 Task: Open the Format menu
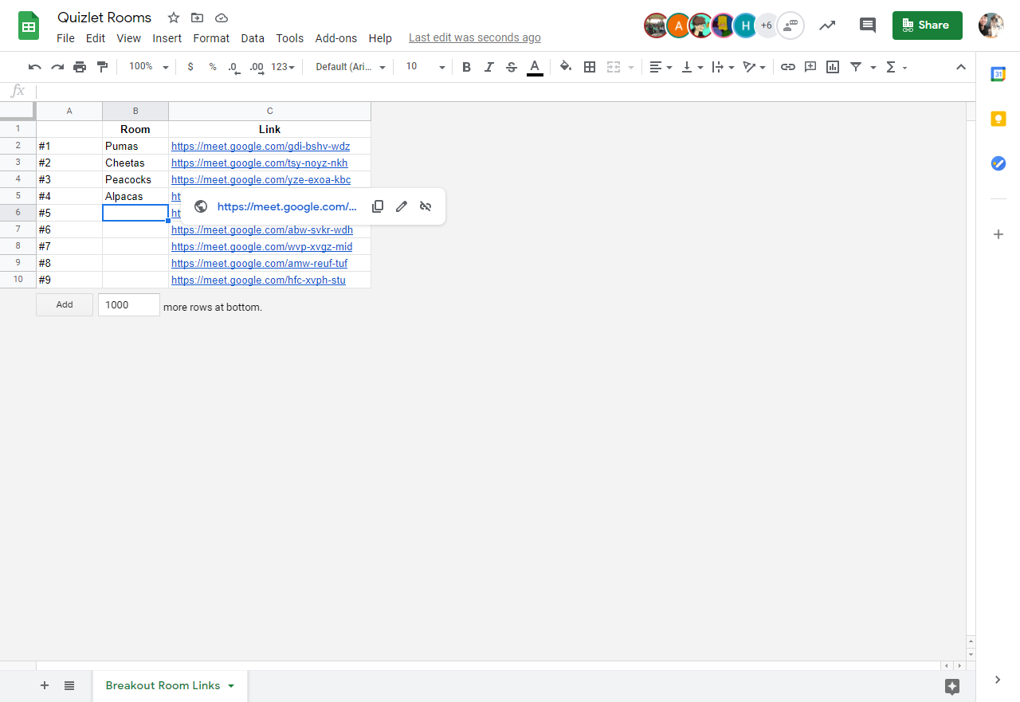(x=211, y=38)
